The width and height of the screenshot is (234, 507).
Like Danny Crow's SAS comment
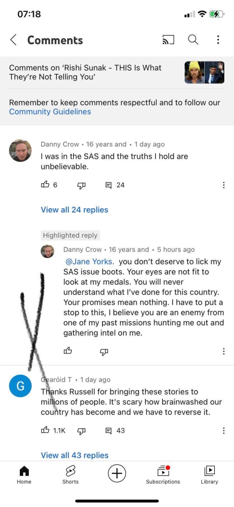(45, 185)
